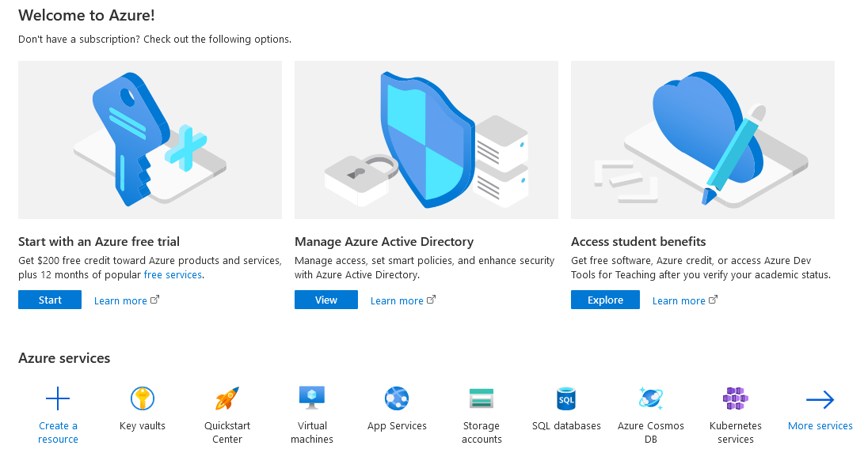The image size is (864, 453).
Task: Click the More services arrow icon
Action: click(820, 400)
